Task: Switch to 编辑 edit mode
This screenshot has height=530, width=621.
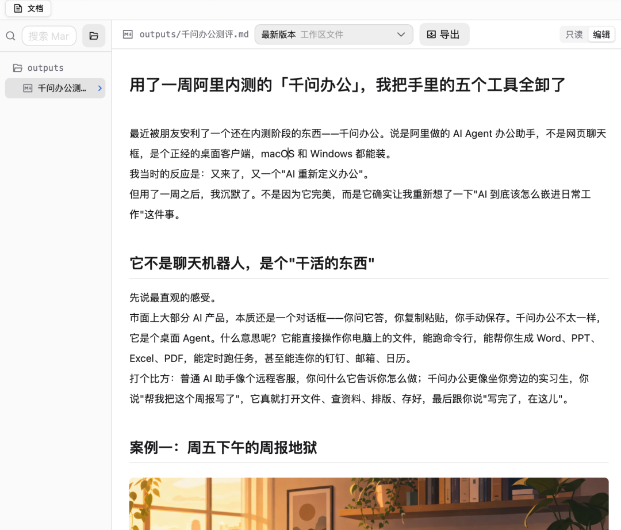Action: coord(601,35)
